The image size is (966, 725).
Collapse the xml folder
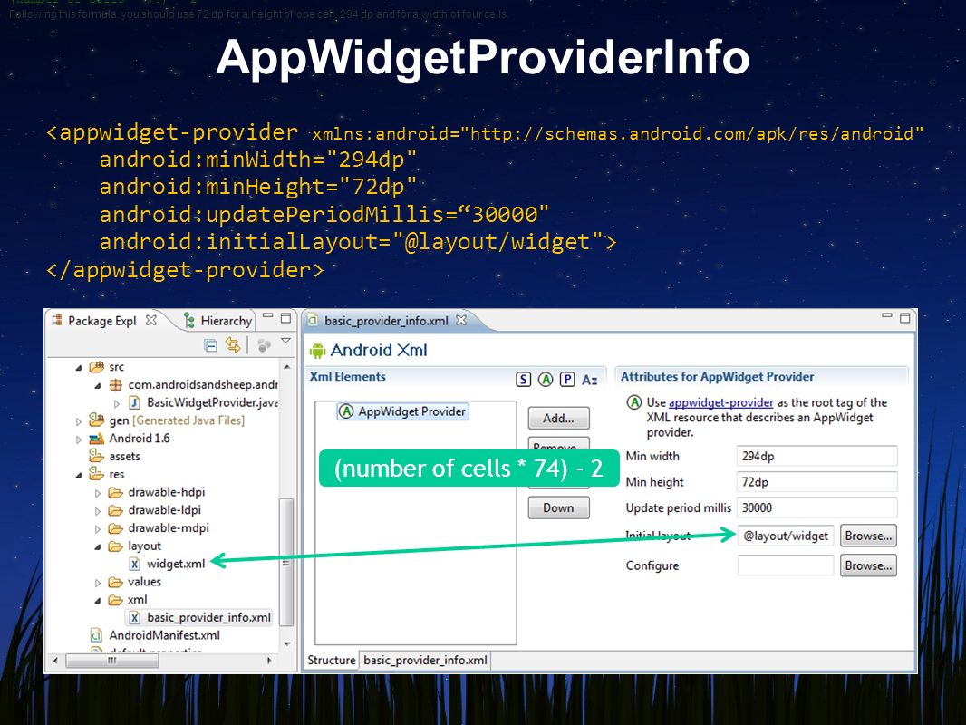(97, 600)
